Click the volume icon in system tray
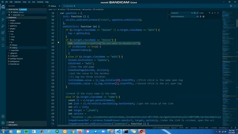 tap(225, 132)
